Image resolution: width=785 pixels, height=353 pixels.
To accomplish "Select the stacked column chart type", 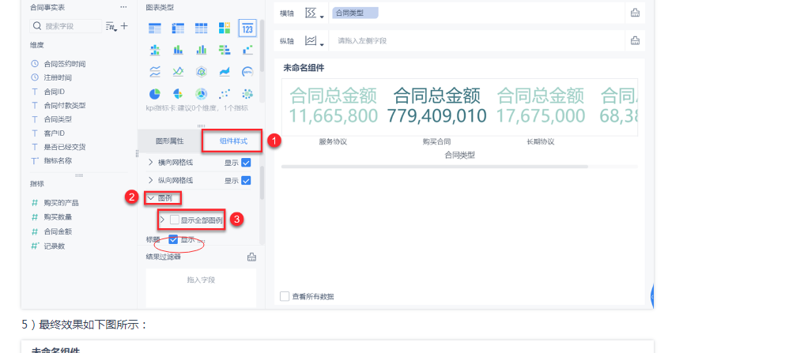I will coord(178,50).
